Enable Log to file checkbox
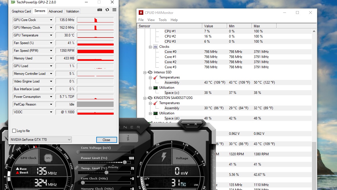The image size is (337, 190). click(14, 131)
